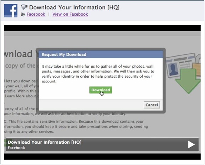Image resolution: width=205 pixels, height=165 pixels.
Task: Play the video with the play arrow
Action: coord(191,144)
